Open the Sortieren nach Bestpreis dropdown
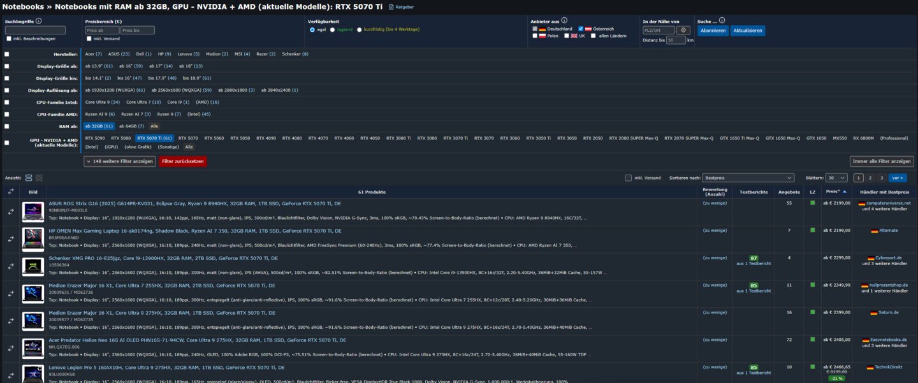 point(749,178)
